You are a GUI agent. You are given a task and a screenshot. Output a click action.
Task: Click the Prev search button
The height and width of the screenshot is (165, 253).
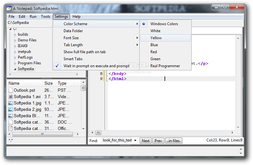[158, 141]
